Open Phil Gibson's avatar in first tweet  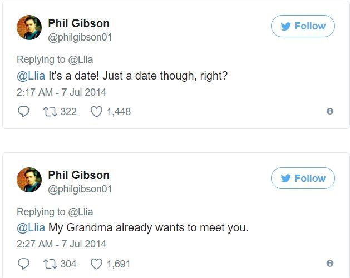point(29,28)
